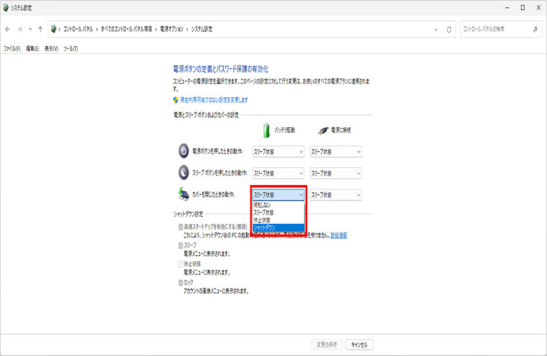Click the up one level arrow

[x=40, y=29]
